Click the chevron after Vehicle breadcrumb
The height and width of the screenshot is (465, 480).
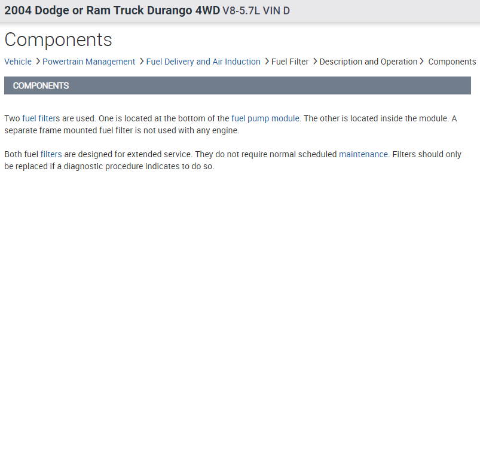click(x=38, y=61)
